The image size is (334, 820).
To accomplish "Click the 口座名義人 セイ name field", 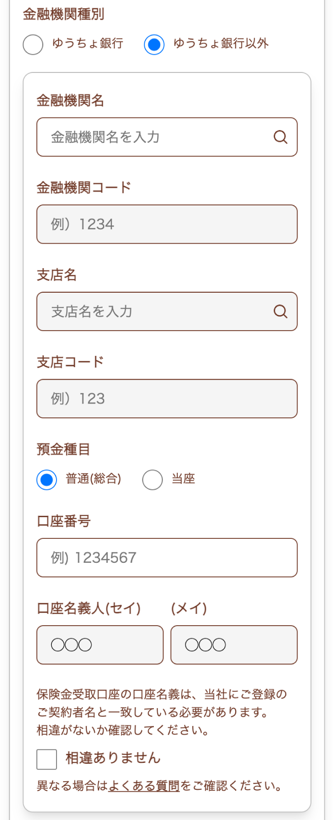I will (100, 644).
